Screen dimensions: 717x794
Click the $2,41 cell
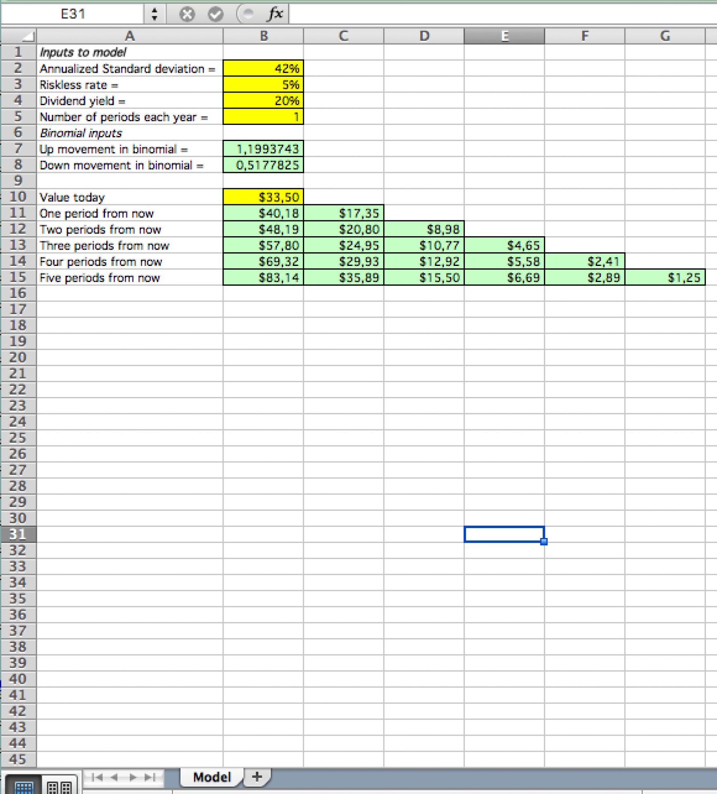[x=585, y=261]
